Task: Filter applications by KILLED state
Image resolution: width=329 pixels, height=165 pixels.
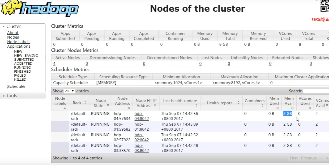Action: (20, 80)
